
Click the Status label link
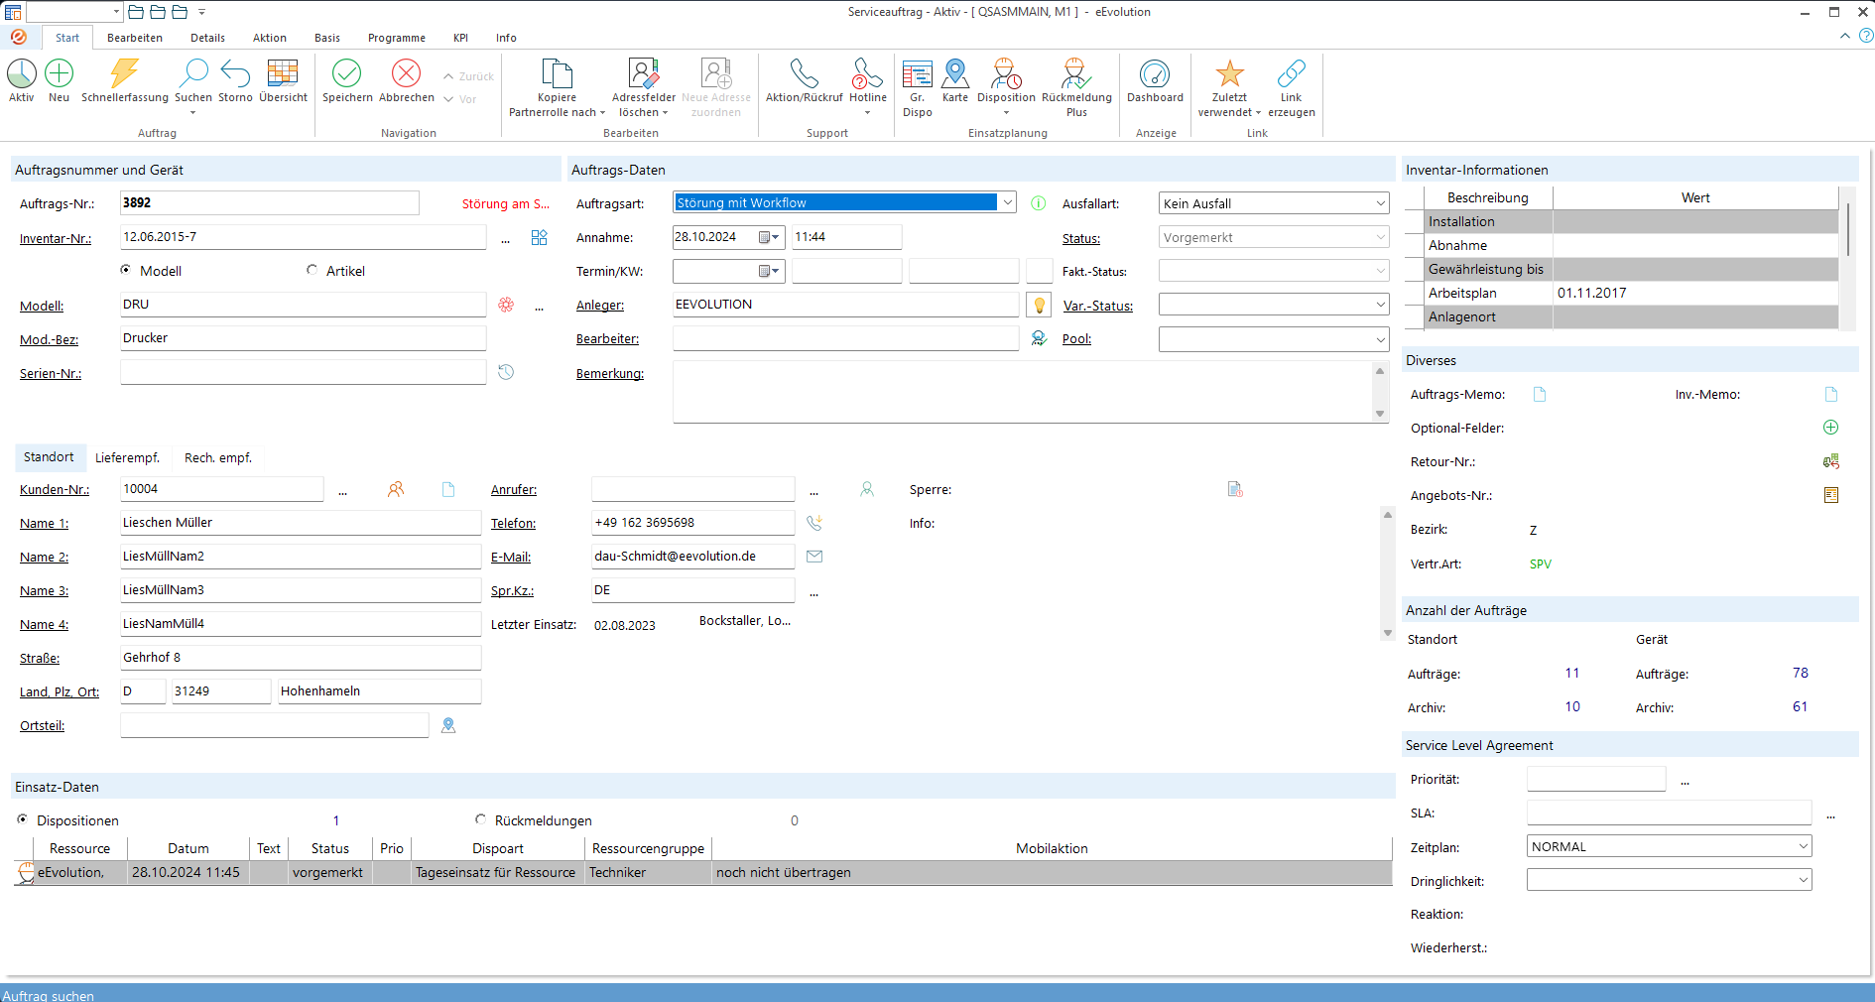click(x=1081, y=238)
